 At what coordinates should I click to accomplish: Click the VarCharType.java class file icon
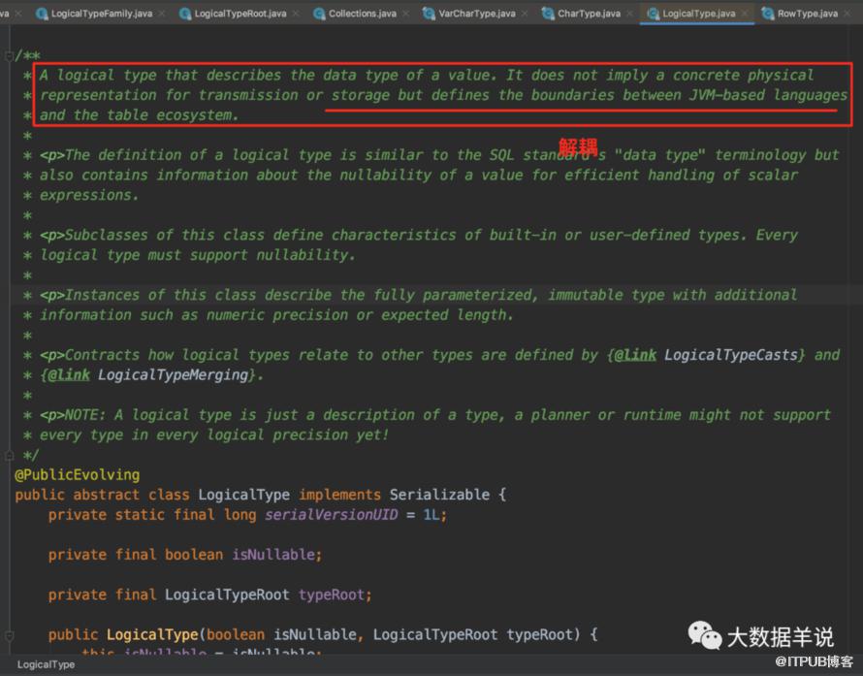tap(429, 14)
